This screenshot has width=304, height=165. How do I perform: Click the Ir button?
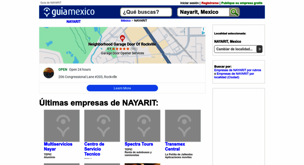tap(260, 49)
